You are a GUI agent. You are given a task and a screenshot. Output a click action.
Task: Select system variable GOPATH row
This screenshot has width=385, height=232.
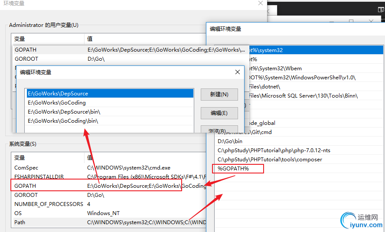point(108,186)
